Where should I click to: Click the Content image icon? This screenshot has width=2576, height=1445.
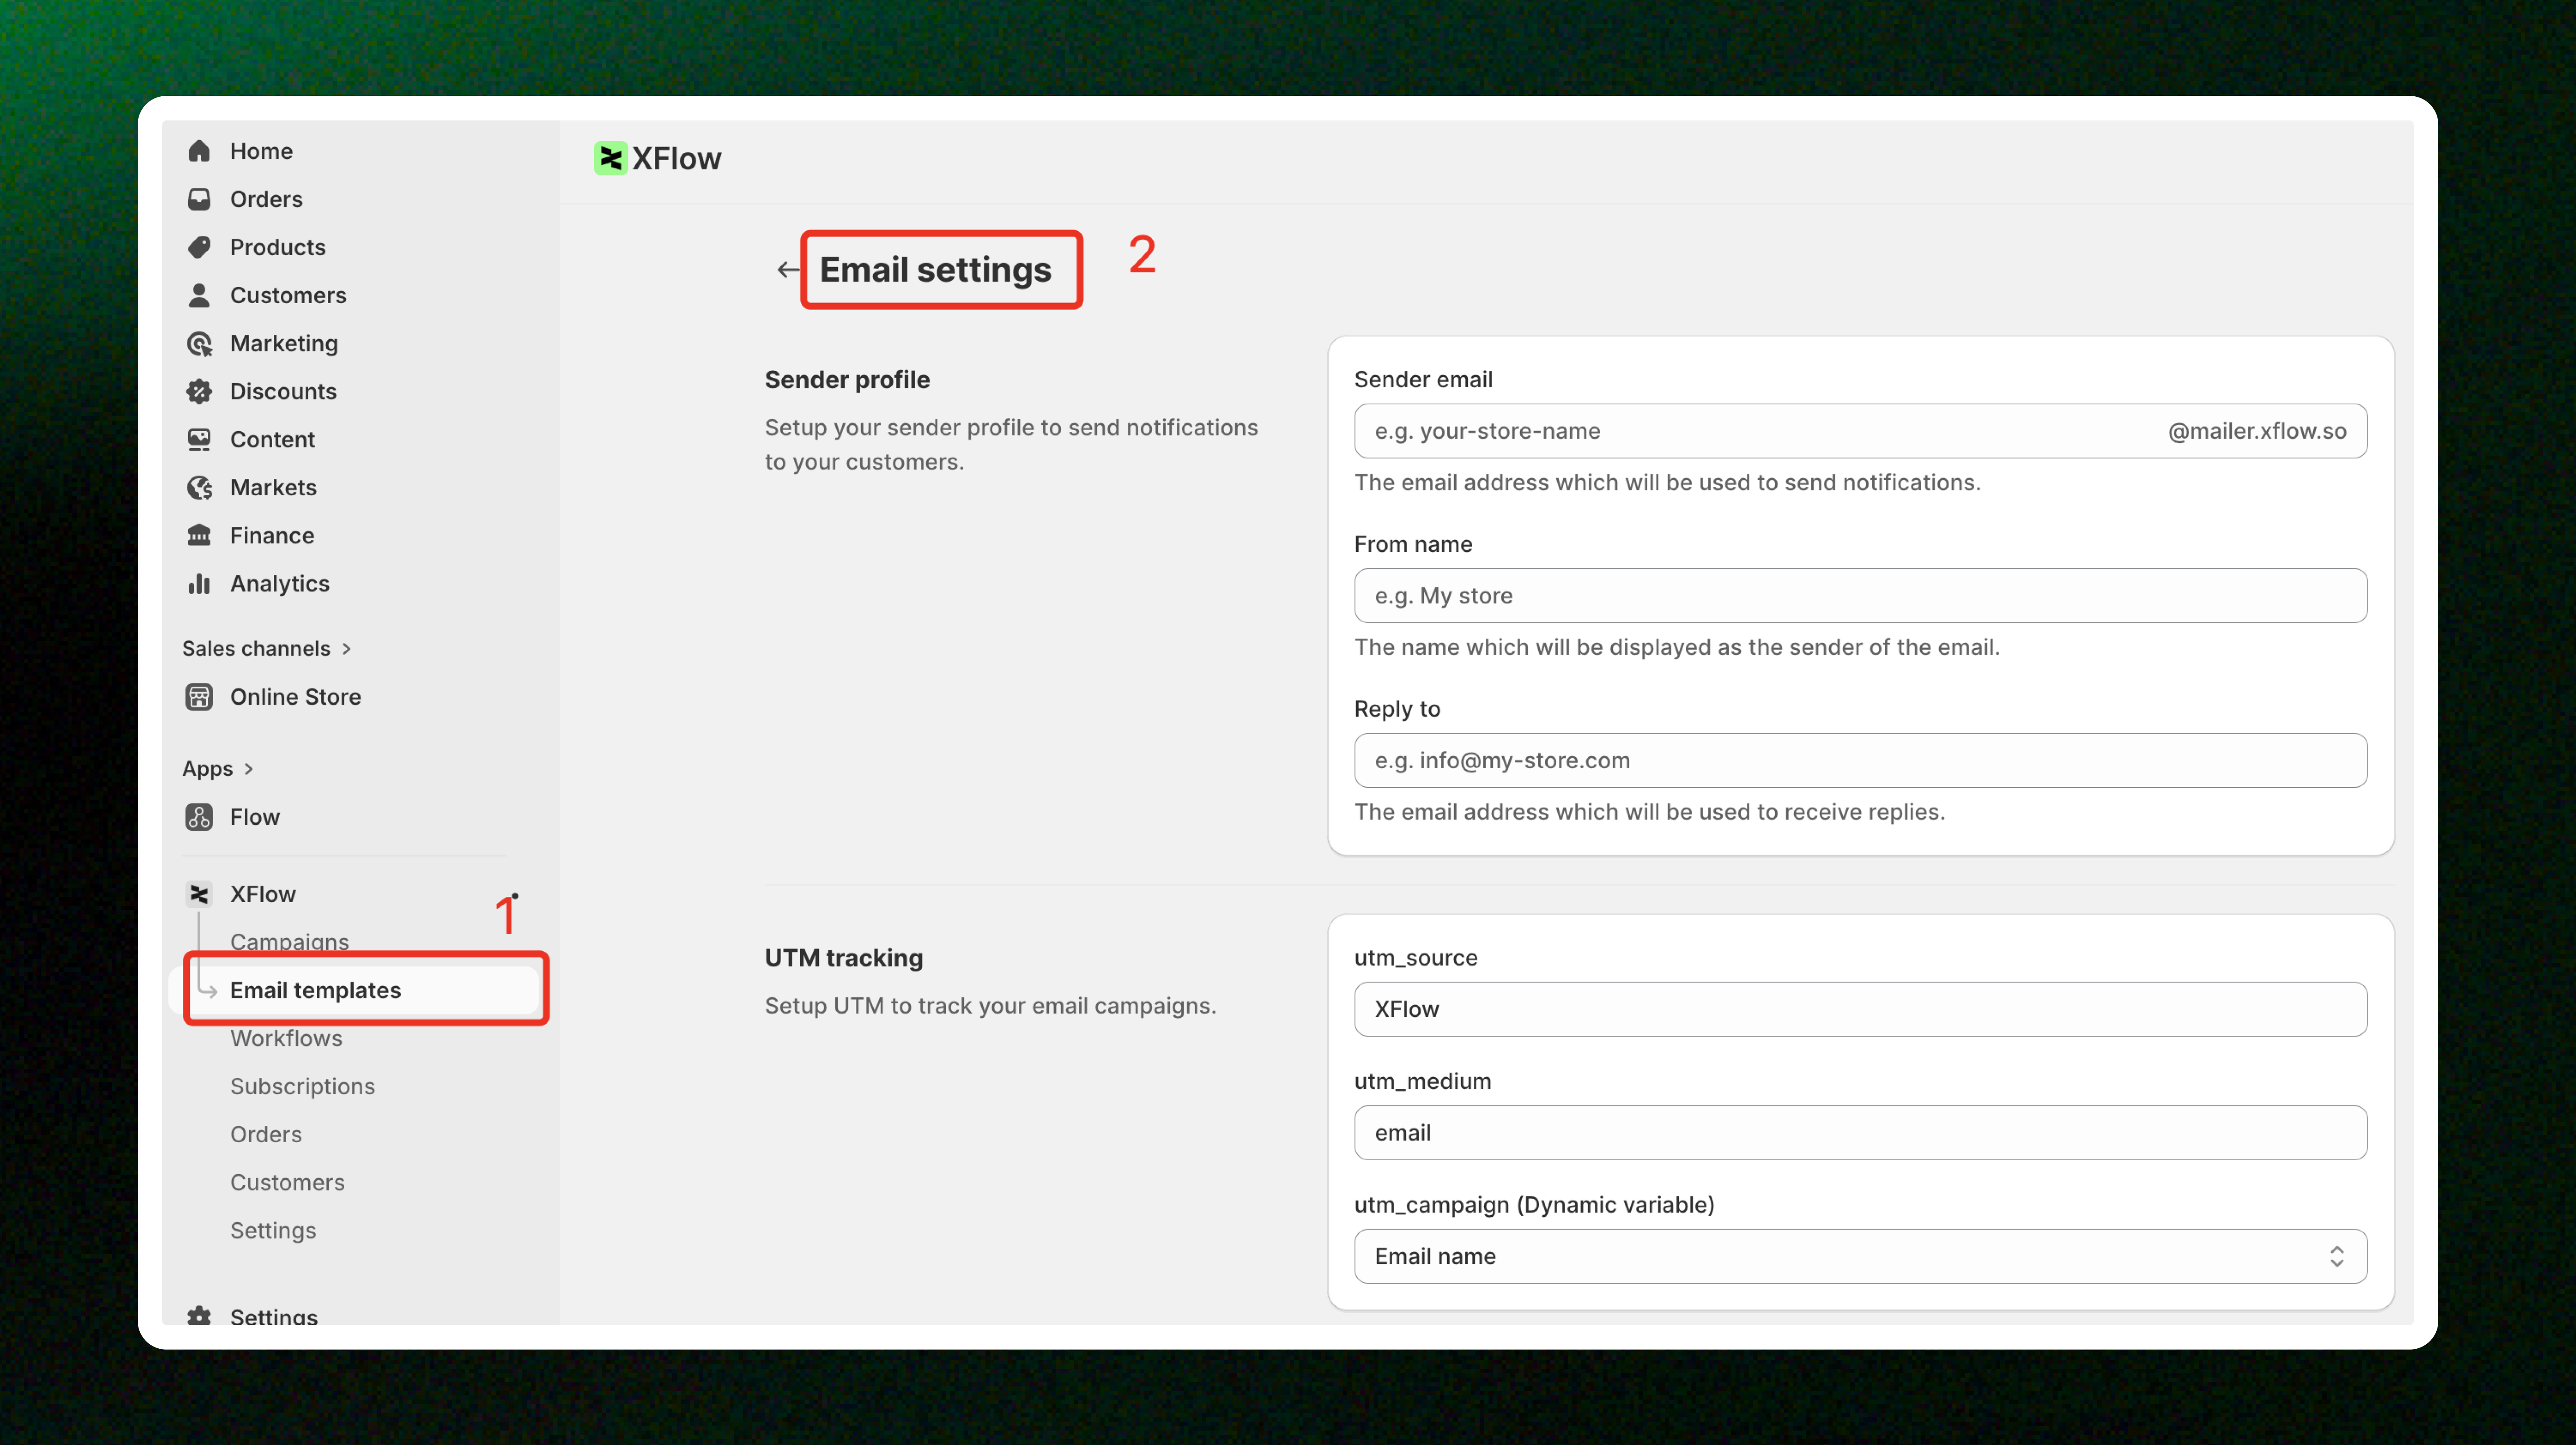[199, 439]
